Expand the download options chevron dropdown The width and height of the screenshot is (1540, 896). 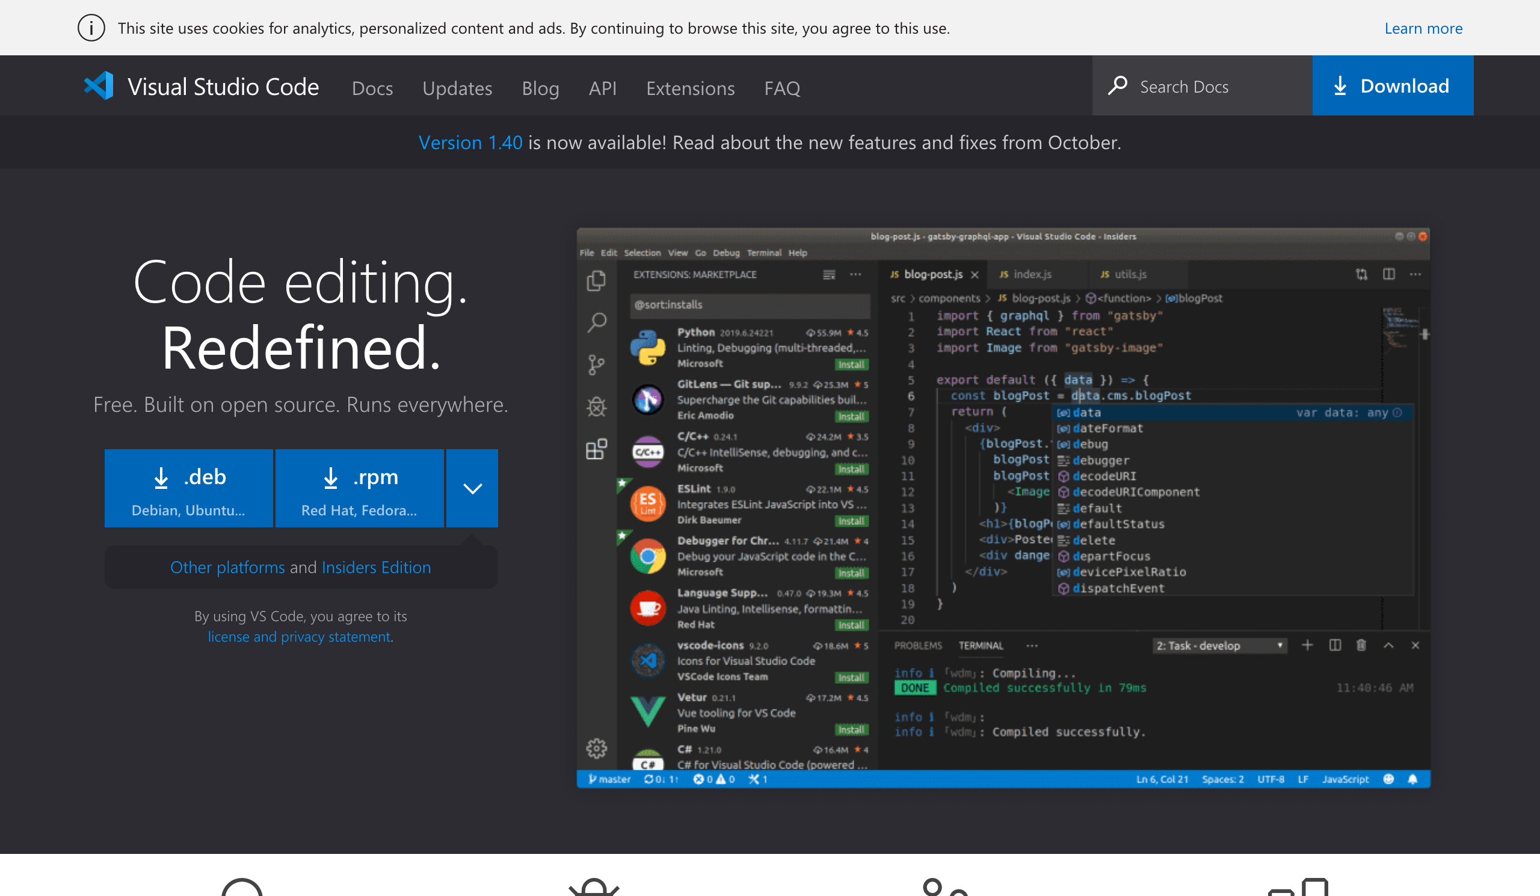(x=472, y=489)
